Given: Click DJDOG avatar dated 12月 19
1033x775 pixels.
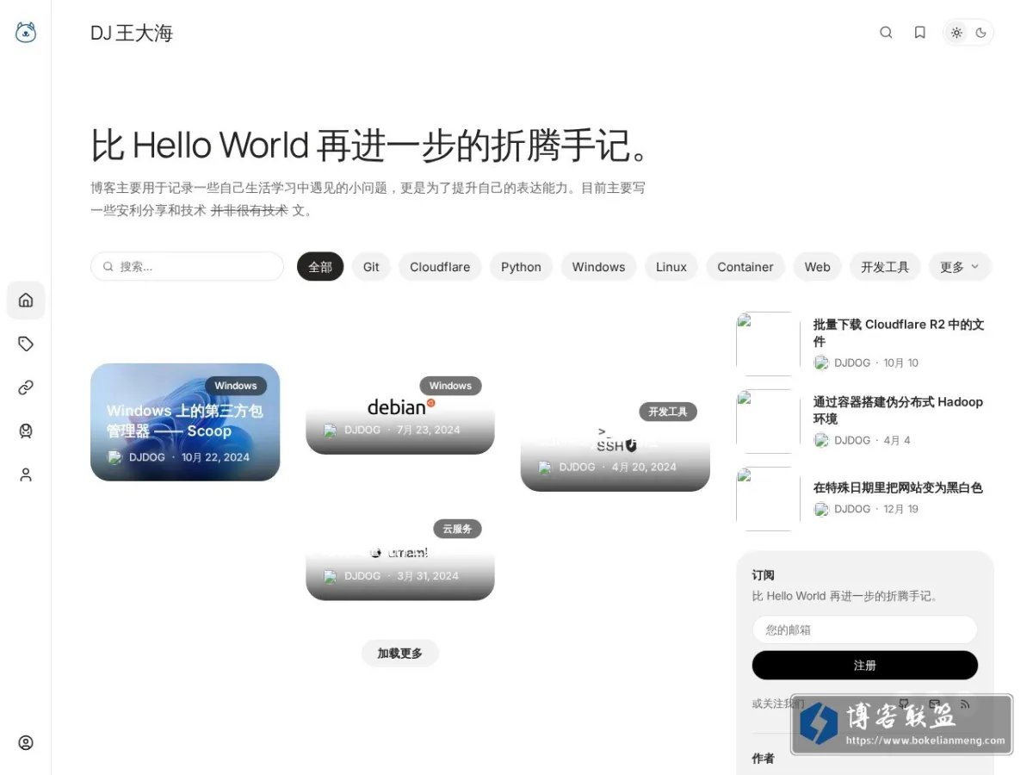Looking at the screenshot, I should point(821,510).
